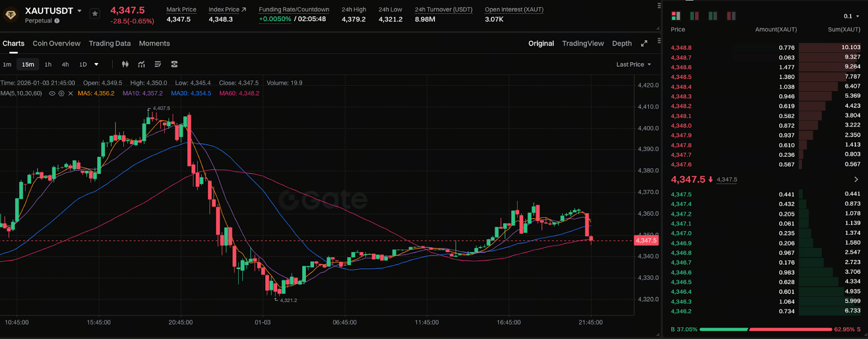This screenshot has height=339, width=868.
Task: Select bid row priced 4,346.2
Action: click(x=765, y=311)
